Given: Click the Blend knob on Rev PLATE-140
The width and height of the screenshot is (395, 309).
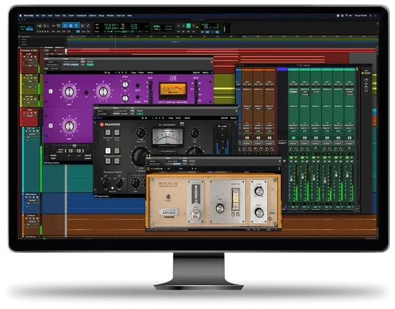Looking at the screenshot, I should pos(259,192).
